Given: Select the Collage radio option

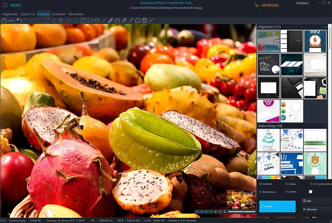Looking at the screenshot, I should pos(287,184).
